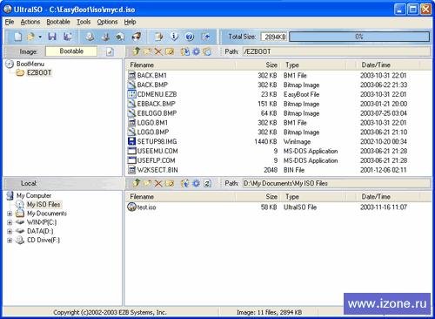Image resolution: width=435 pixels, height=319 pixels.
Task: Open the Tools menu
Action: coord(84,22)
